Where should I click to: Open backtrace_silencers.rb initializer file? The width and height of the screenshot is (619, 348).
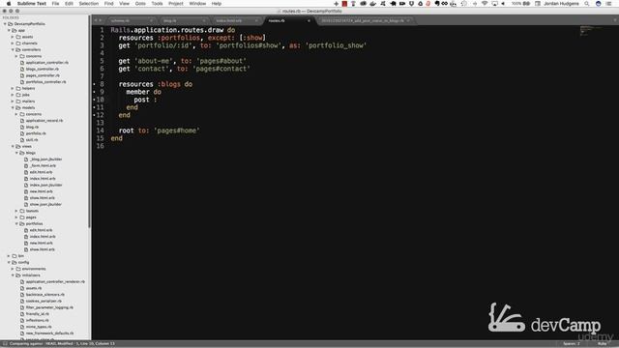click(x=45, y=294)
